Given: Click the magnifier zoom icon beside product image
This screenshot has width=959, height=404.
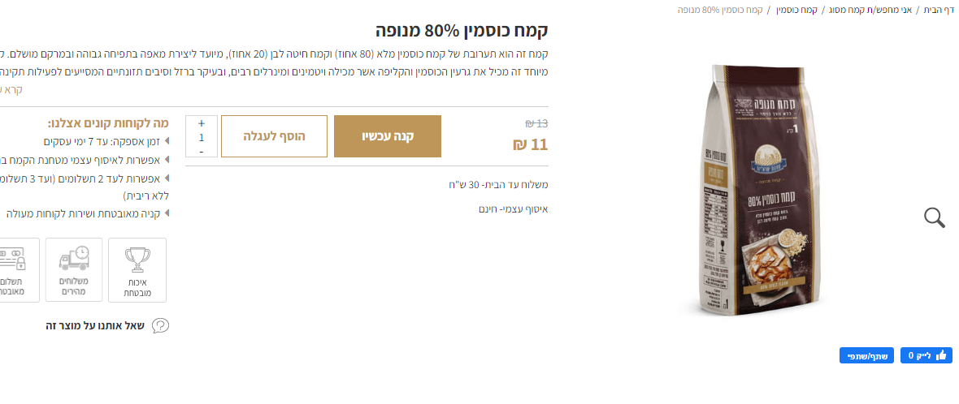Looking at the screenshot, I should (x=935, y=217).
